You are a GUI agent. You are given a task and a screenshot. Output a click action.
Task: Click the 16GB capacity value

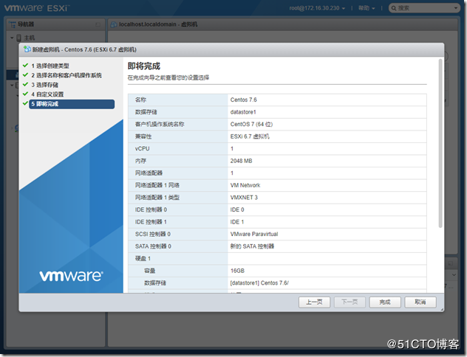point(237,271)
